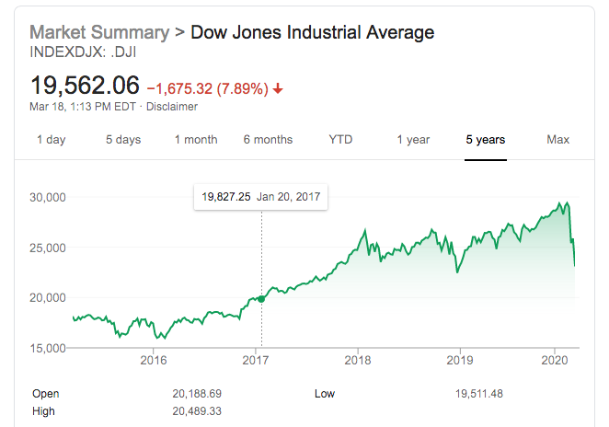The width and height of the screenshot is (609, 427).
Task: Select the YTD range tab
Action: pos(340,140)
